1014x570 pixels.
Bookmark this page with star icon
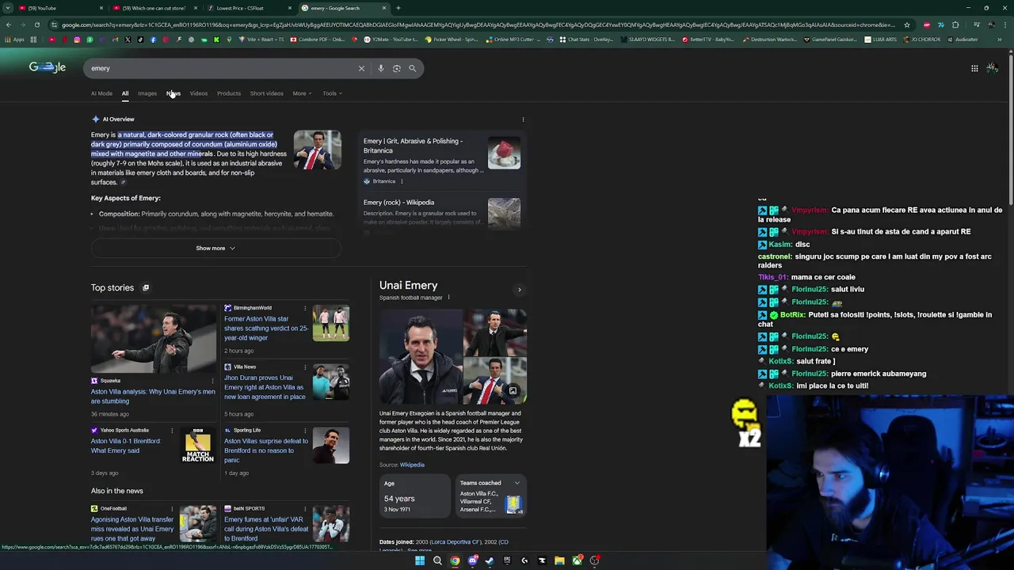click(x=907, y=25)
